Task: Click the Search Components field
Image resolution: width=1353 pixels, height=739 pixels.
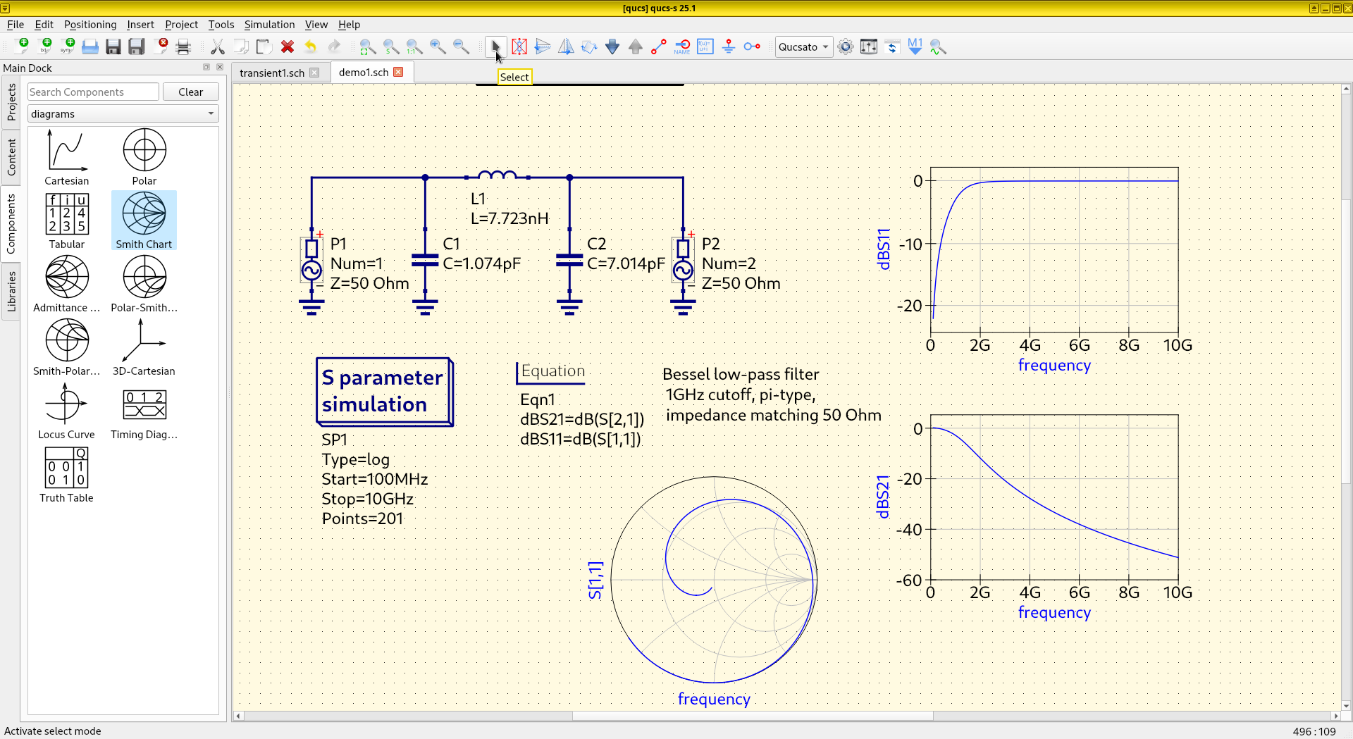Action: coord(93,92)
